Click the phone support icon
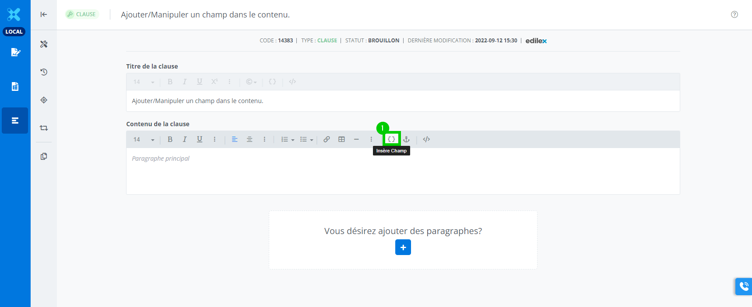Screen dimensions: 752x307 tap(744, 286)
